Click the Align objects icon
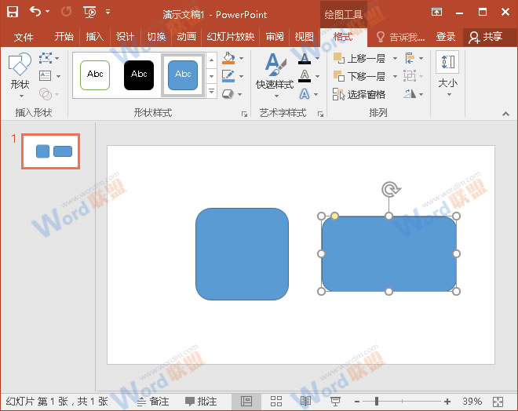The width and height of the screenshot is (518, 411). click(410, 59)
